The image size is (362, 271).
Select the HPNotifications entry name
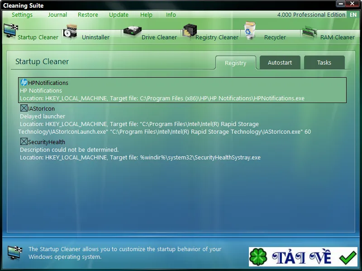pos(48,83)
